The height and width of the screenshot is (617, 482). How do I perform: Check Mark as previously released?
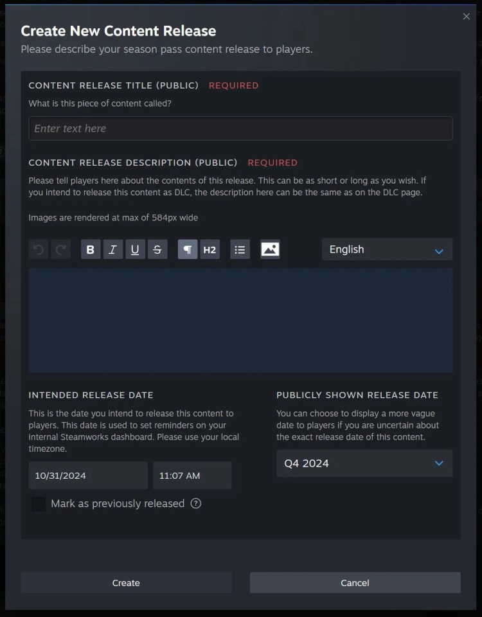[x=39, y=504]
